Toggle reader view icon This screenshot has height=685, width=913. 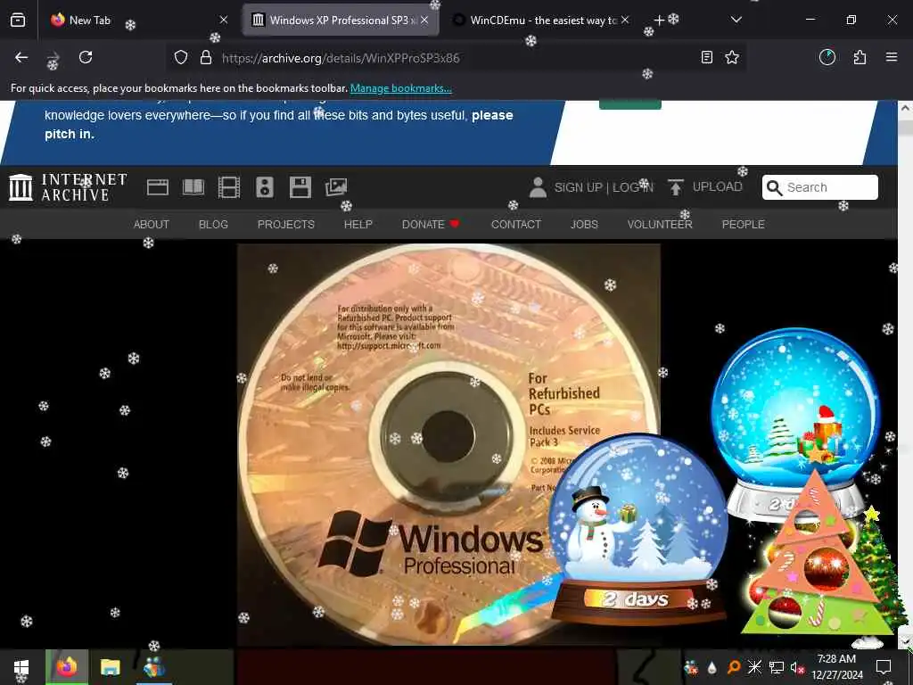point(707,57)
